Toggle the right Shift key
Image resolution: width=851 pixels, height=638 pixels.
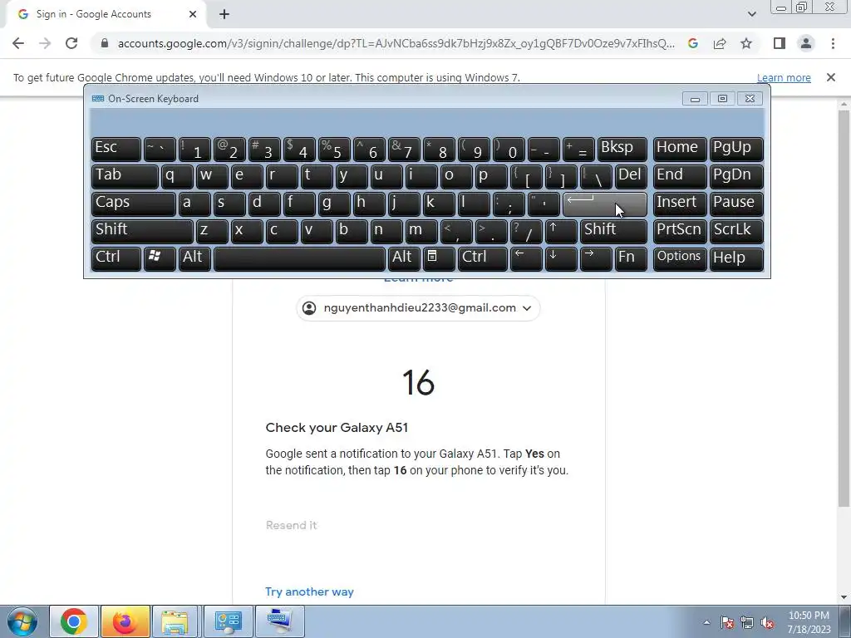click(x=613, y=231)
